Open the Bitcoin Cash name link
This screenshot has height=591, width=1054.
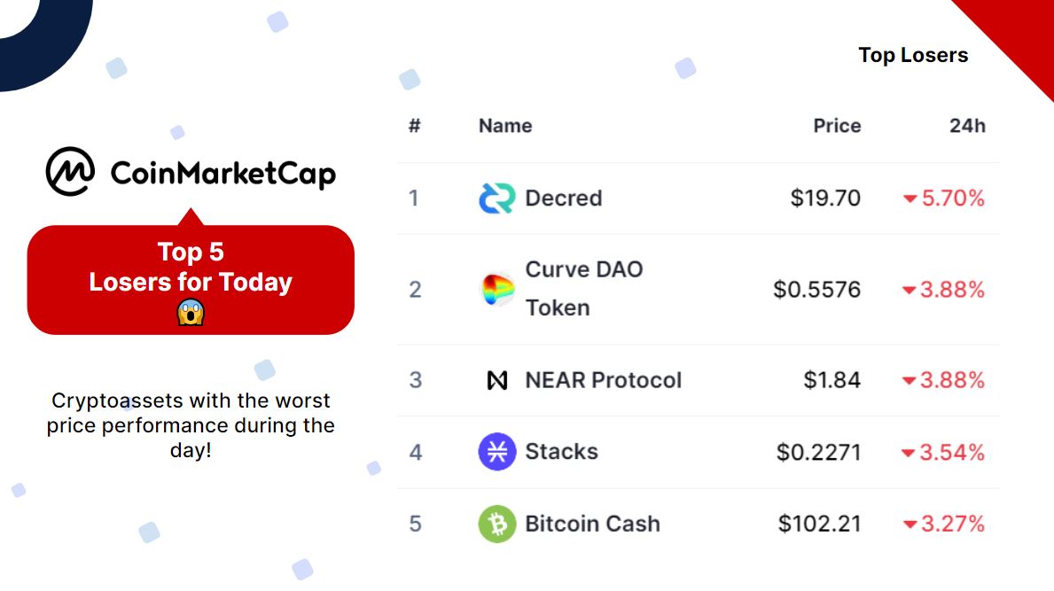pos(592,524)
